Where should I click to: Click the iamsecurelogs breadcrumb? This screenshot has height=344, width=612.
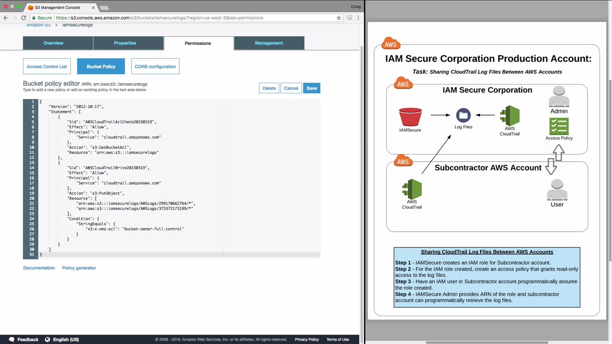point(77,25)
